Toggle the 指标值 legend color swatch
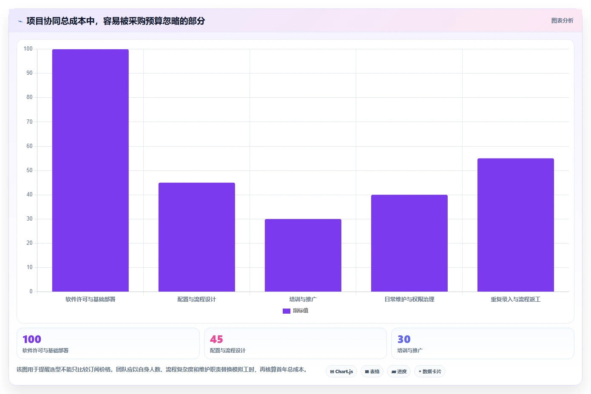Viewport: 591px width, 394px height. (286, 311)
